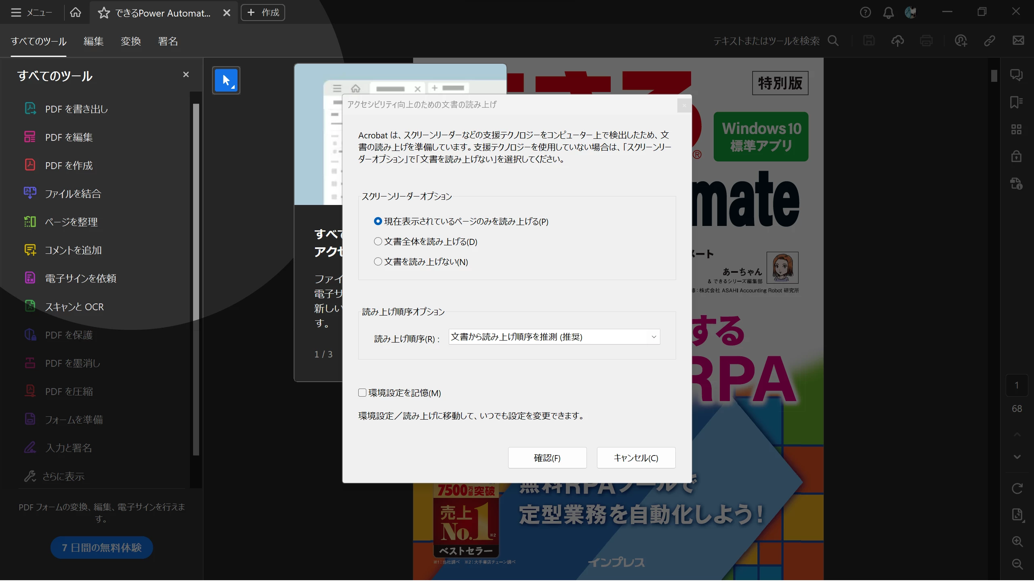
Task: Click the rotate page icon
Action: pos(1017,489)
